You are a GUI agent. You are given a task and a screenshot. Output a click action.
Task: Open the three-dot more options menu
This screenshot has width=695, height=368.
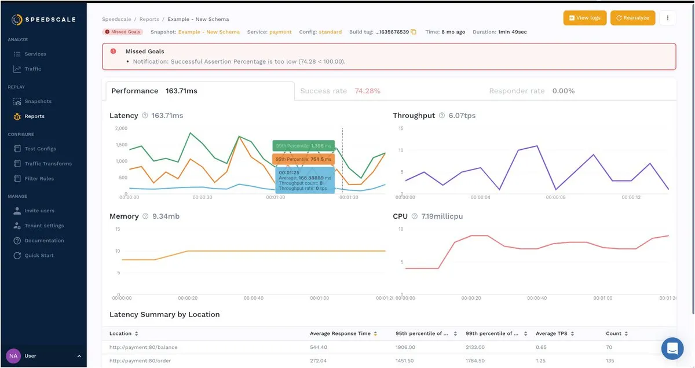pyautogui.click(x=667, y=18)
